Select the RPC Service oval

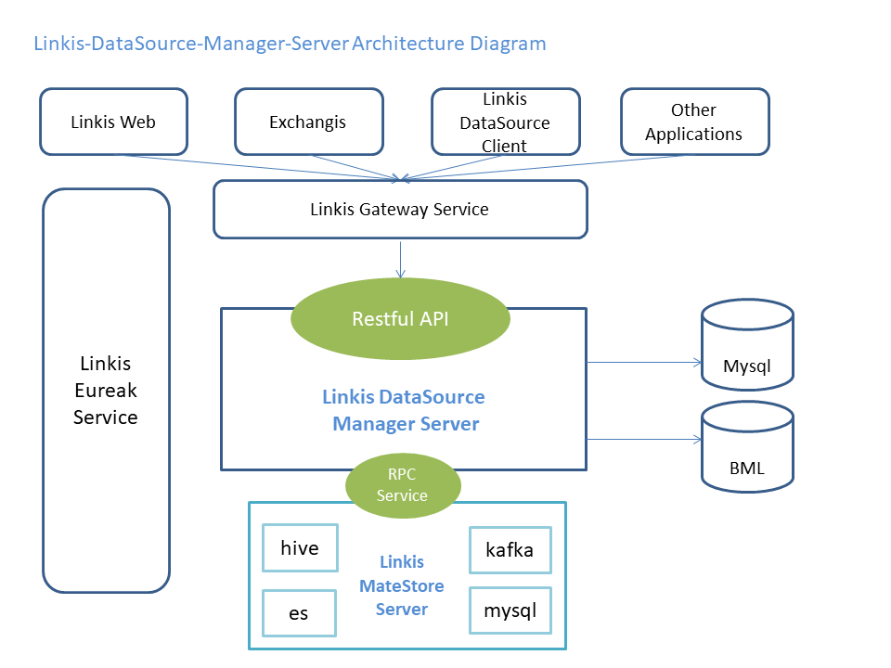[x=403, y=484]
